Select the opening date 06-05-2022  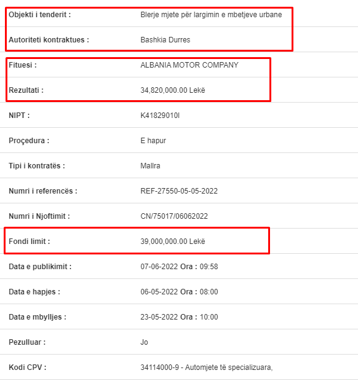click(159, 292)
